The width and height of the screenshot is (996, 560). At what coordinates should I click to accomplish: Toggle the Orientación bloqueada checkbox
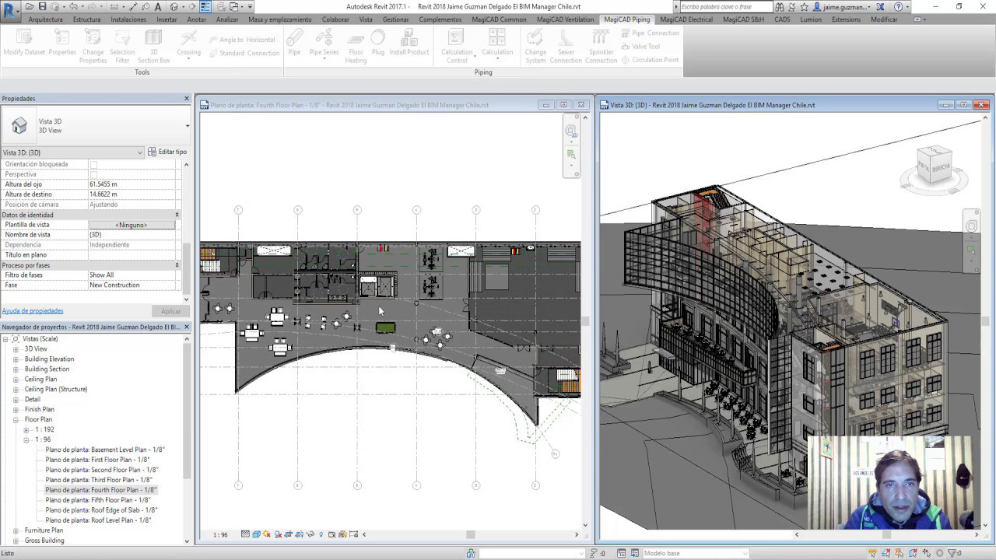[93, 165]
